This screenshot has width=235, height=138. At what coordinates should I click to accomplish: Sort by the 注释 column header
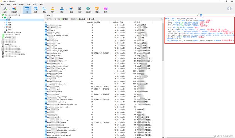point(145,22)
